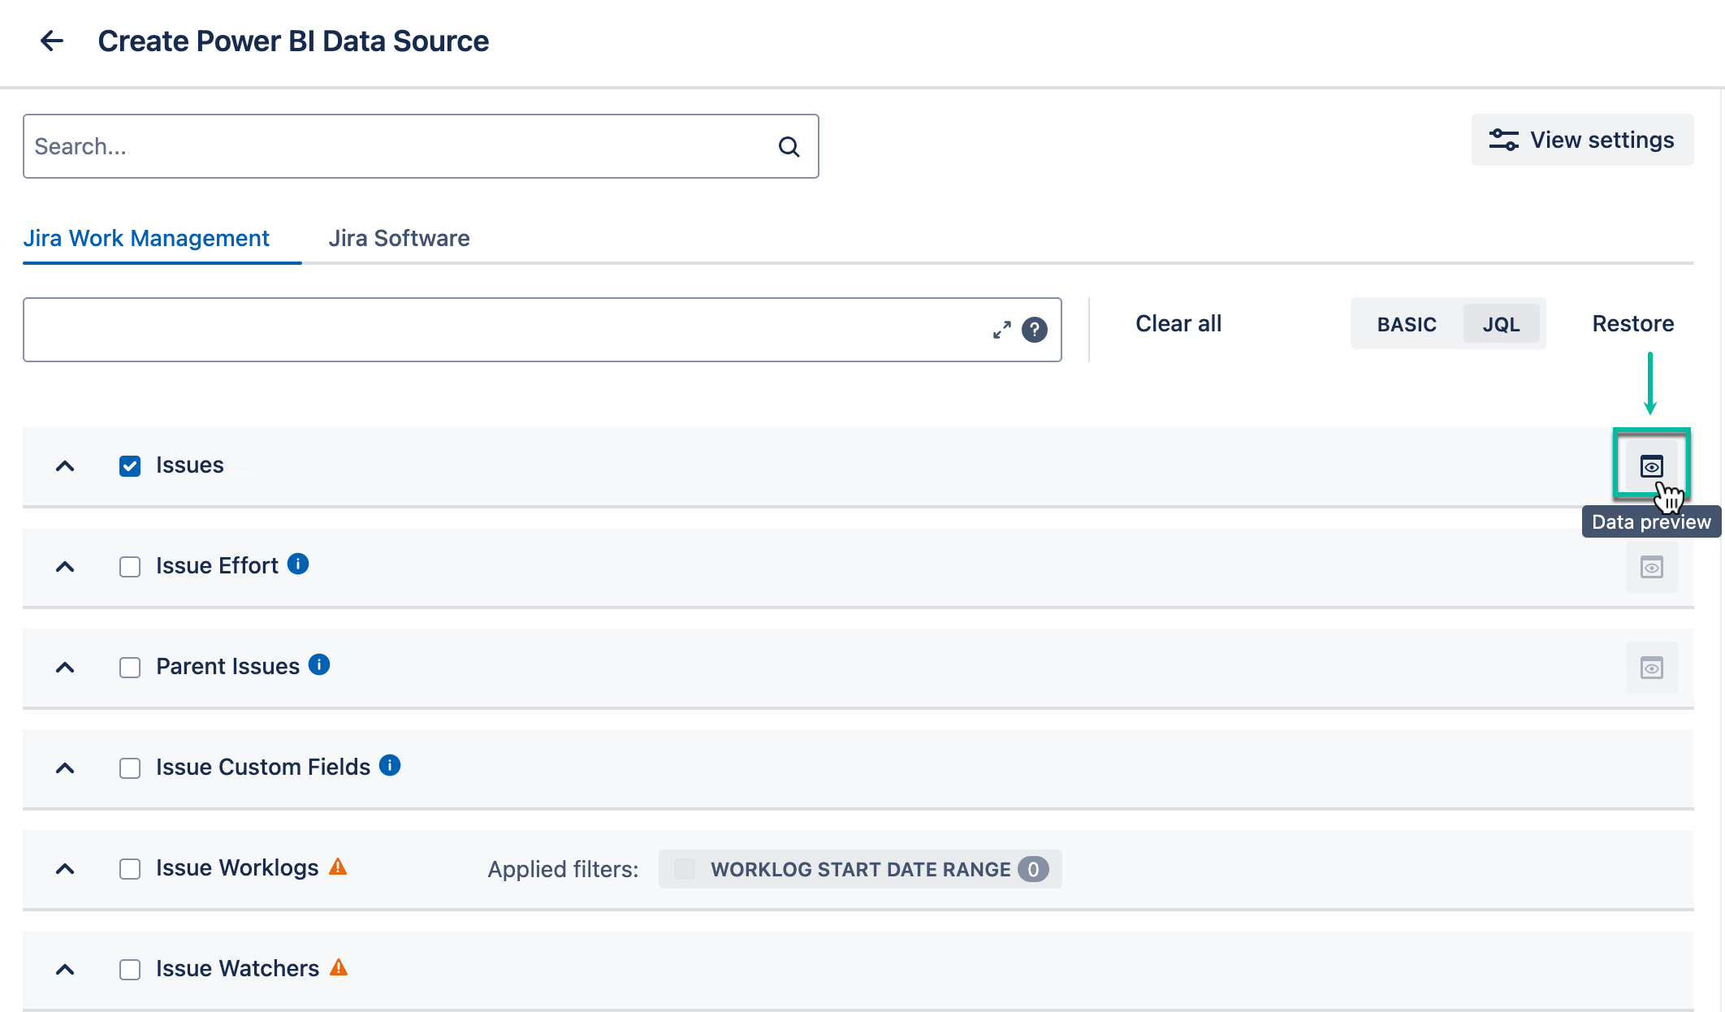Collapse the Issues section
1725x1012 pixels.
[x=65, y=466]
